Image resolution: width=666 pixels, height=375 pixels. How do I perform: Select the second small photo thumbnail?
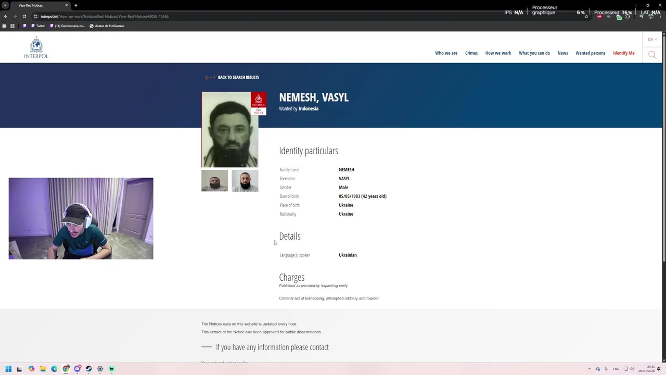[245, 181]
